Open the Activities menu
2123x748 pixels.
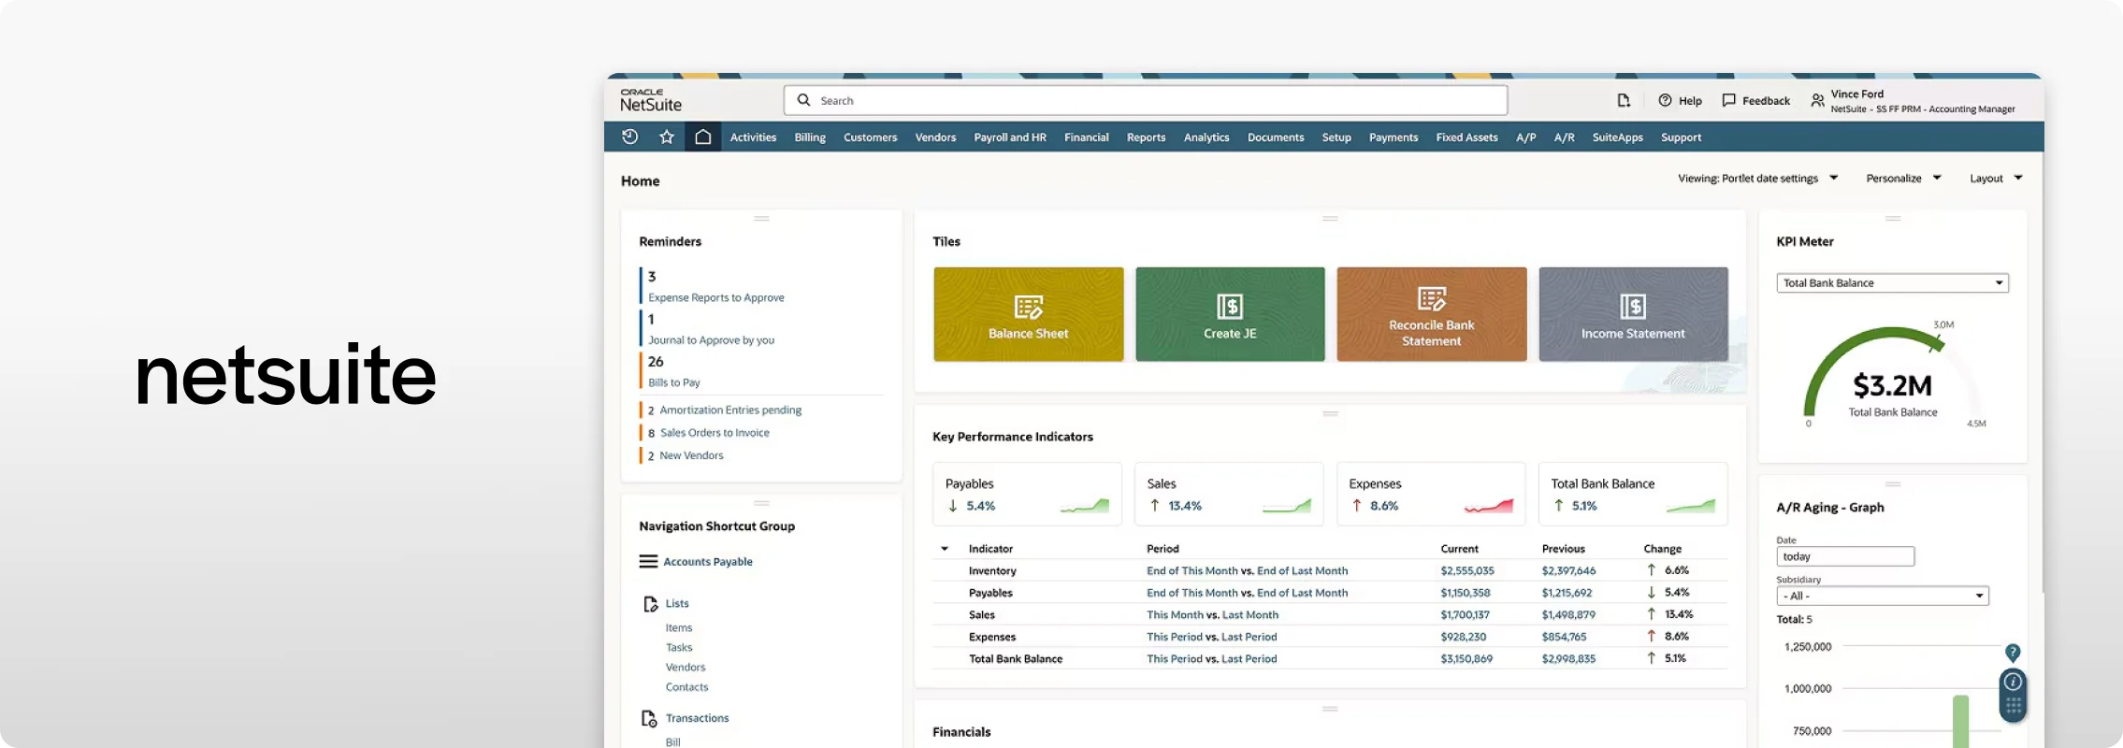(x=753, y=137)
